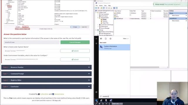Viewport: 188px width, 105px height.
Task: Click the settings gear in Start sidebar
Action: coord(96,92)
